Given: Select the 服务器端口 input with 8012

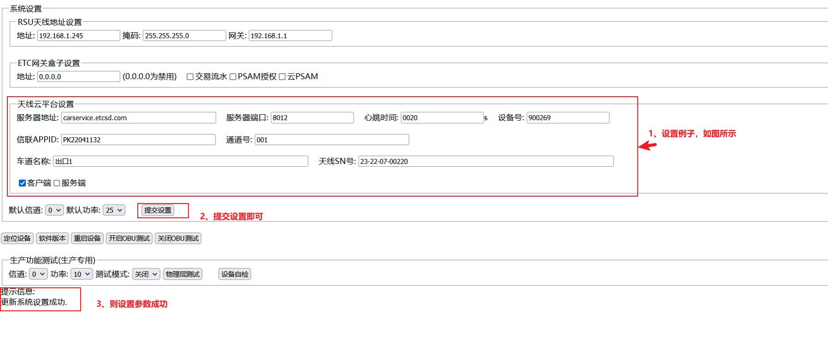Looking at the screenshot, I should click(x=312, y=117).
